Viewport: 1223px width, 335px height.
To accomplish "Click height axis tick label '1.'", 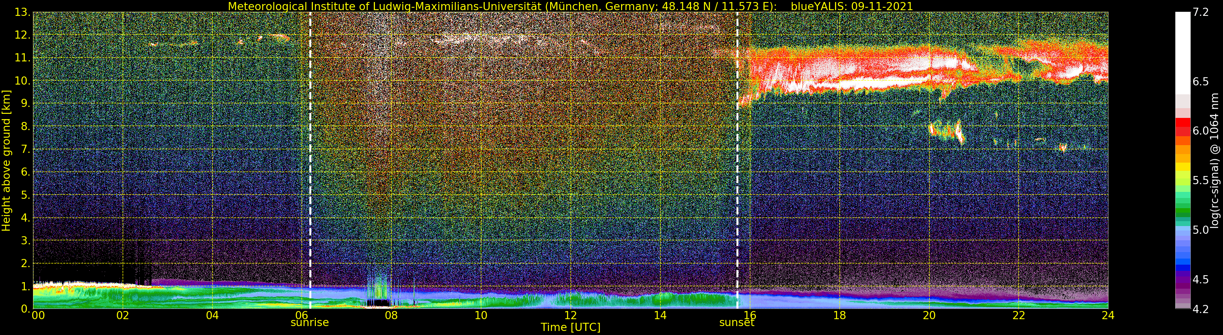I will pos(26,286).
